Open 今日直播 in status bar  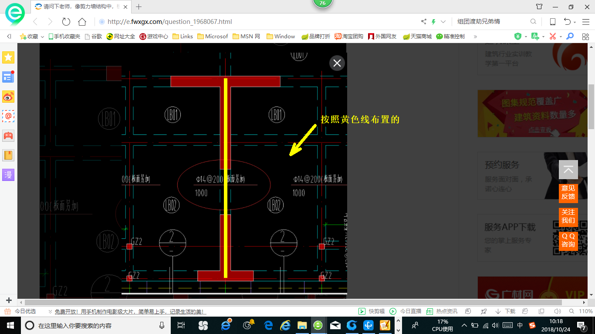pyautogui.click(x=405, y=311)
